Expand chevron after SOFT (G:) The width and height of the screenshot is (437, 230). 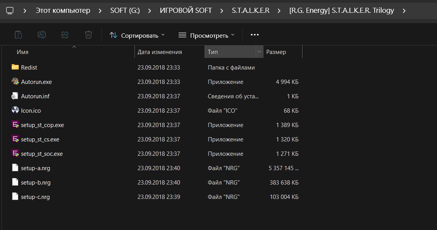150,11
